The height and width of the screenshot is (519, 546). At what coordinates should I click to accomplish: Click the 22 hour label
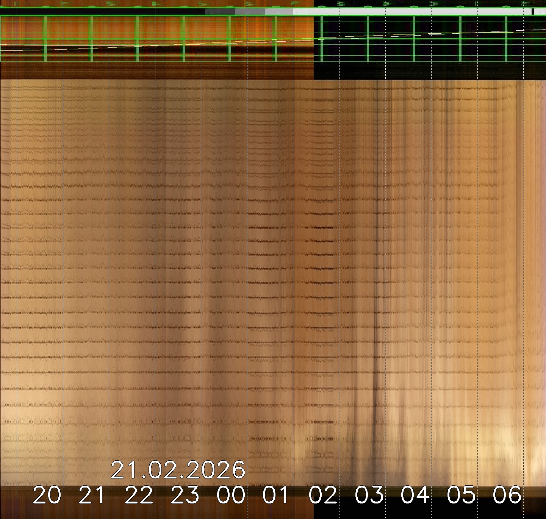[x=139, y=495]
